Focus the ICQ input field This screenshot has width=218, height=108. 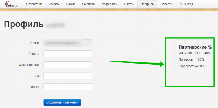click(x=68, y=76)
